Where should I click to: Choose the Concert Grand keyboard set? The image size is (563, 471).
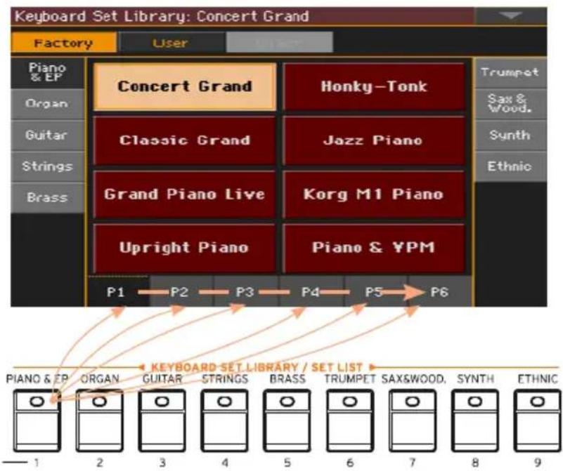[185, 87]
